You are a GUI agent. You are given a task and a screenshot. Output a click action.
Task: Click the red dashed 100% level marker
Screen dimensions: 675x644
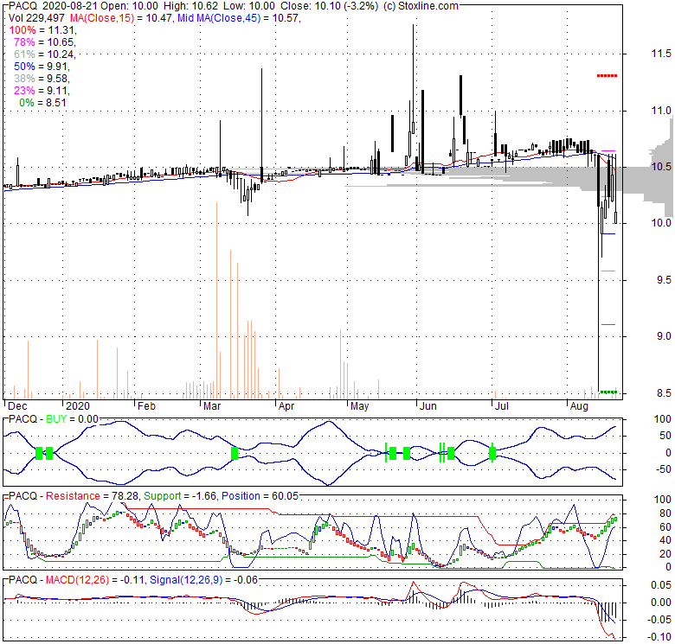click(x=607, y=76)
